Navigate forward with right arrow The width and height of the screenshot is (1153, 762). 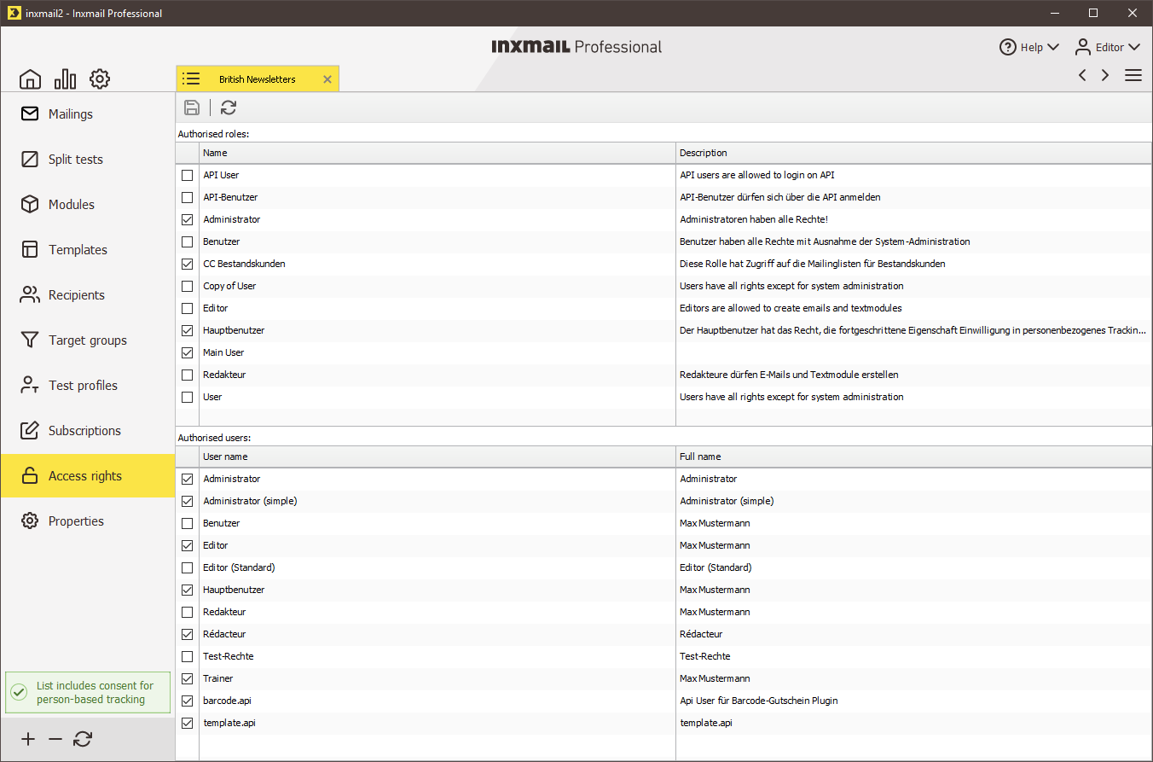click(x=1105, y=75)
